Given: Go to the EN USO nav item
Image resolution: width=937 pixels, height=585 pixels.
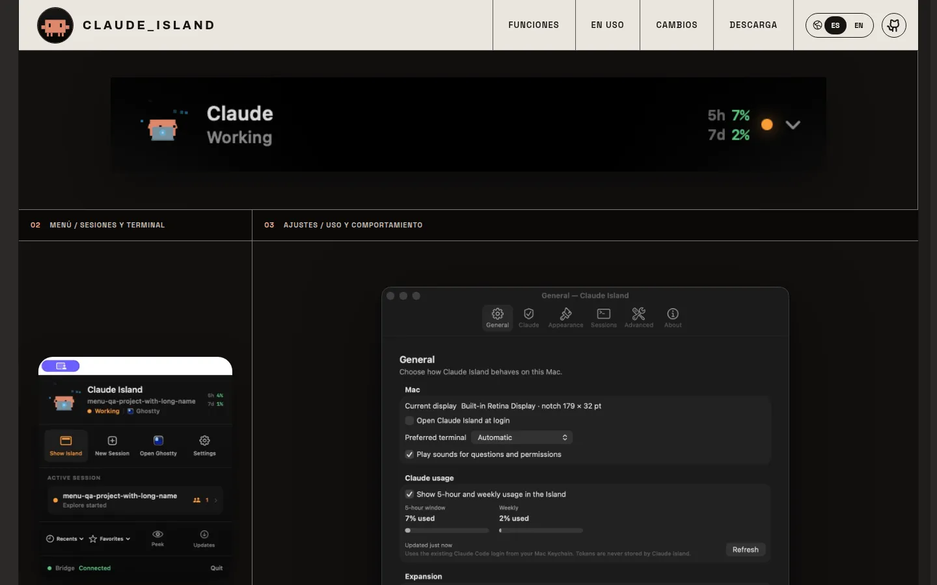Looking at the screenshot, I should click(607, 25).
